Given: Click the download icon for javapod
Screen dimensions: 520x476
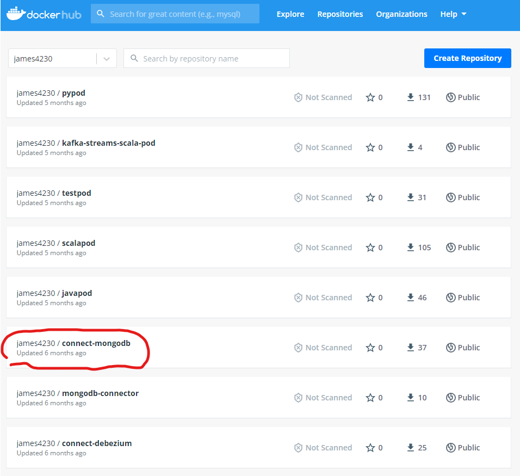Looking at the screenshot, I should (x=410, y=298).
